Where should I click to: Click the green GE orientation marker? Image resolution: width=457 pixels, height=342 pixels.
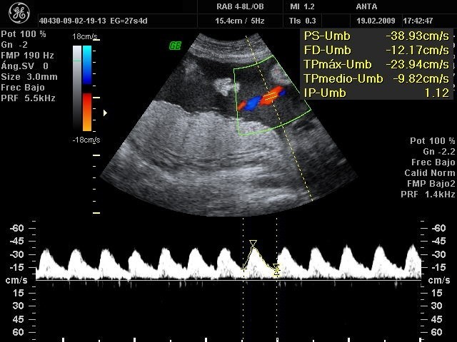(174, 45)
